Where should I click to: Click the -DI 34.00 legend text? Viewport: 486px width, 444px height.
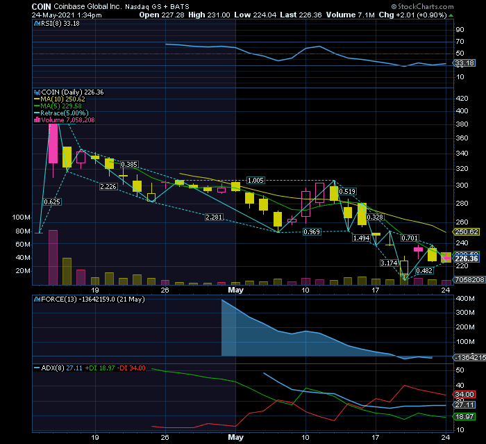[x=131, y=368]
